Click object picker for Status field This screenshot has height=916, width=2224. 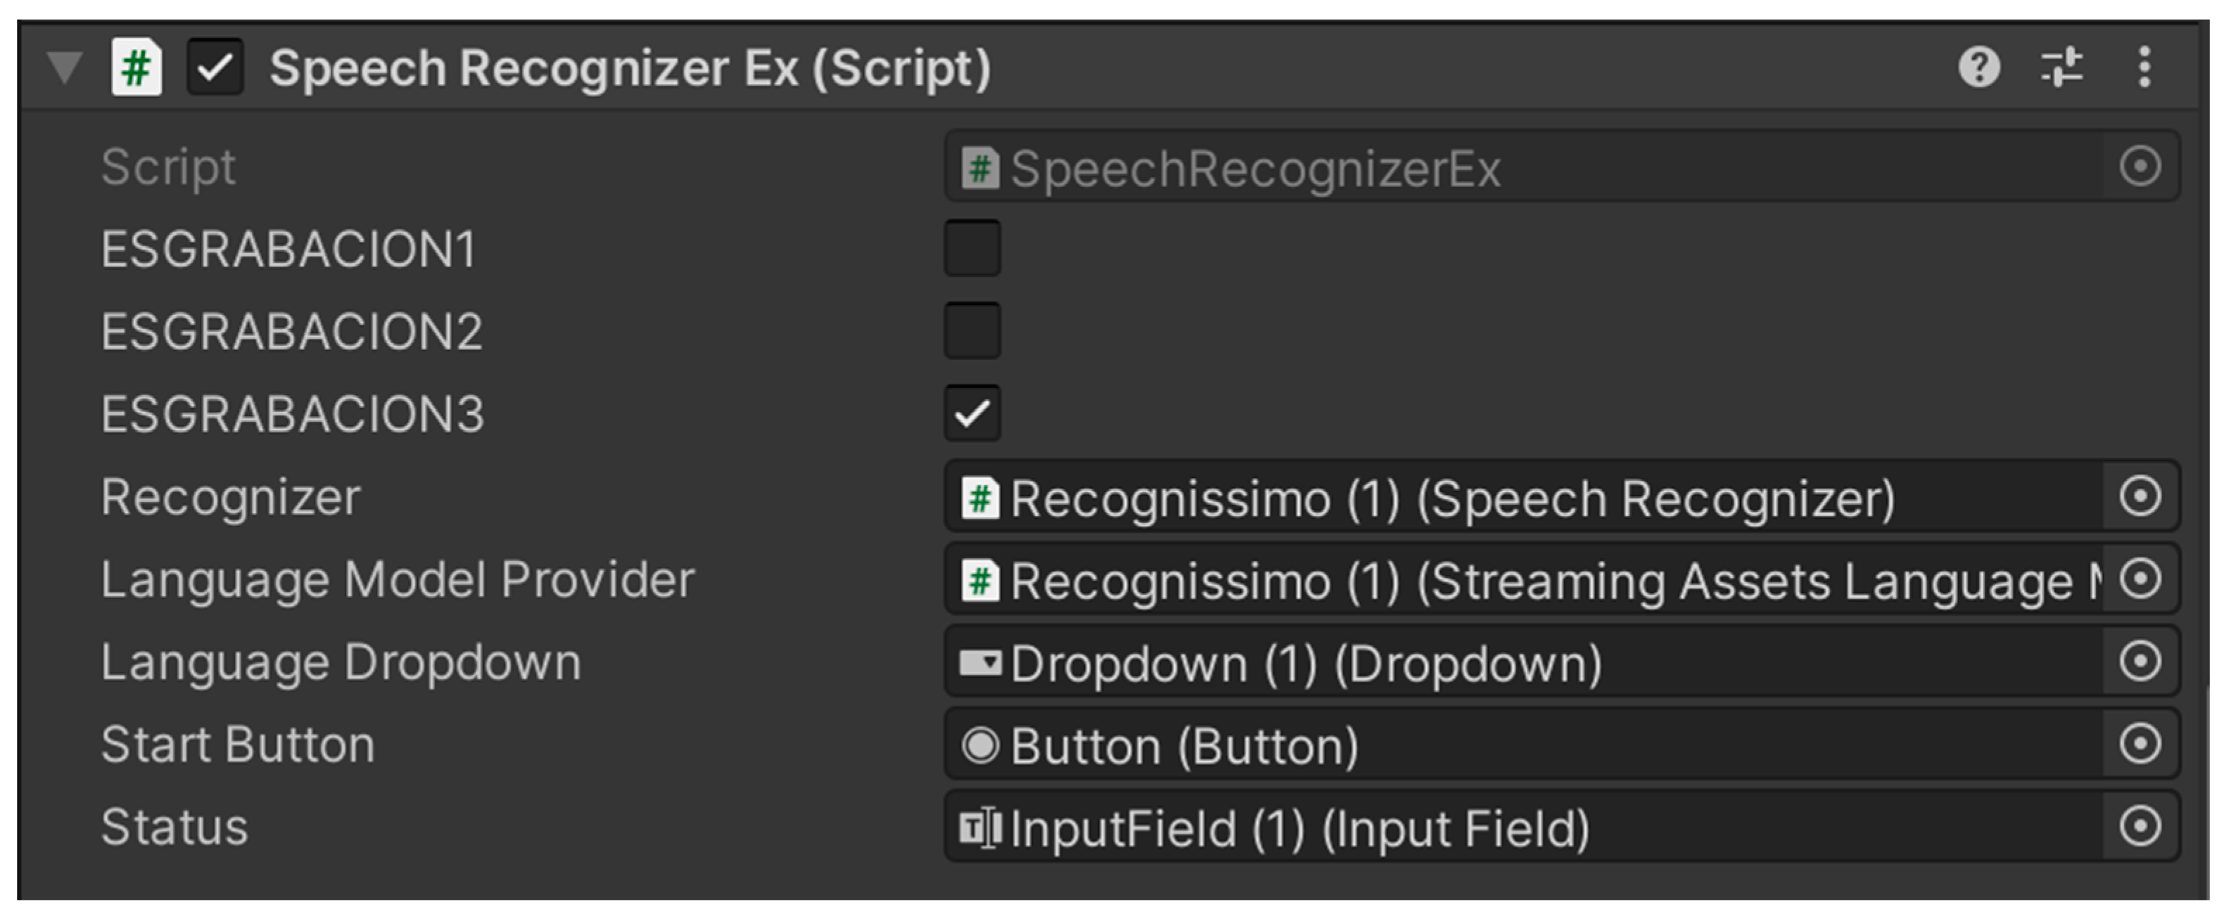(2140, 826)
